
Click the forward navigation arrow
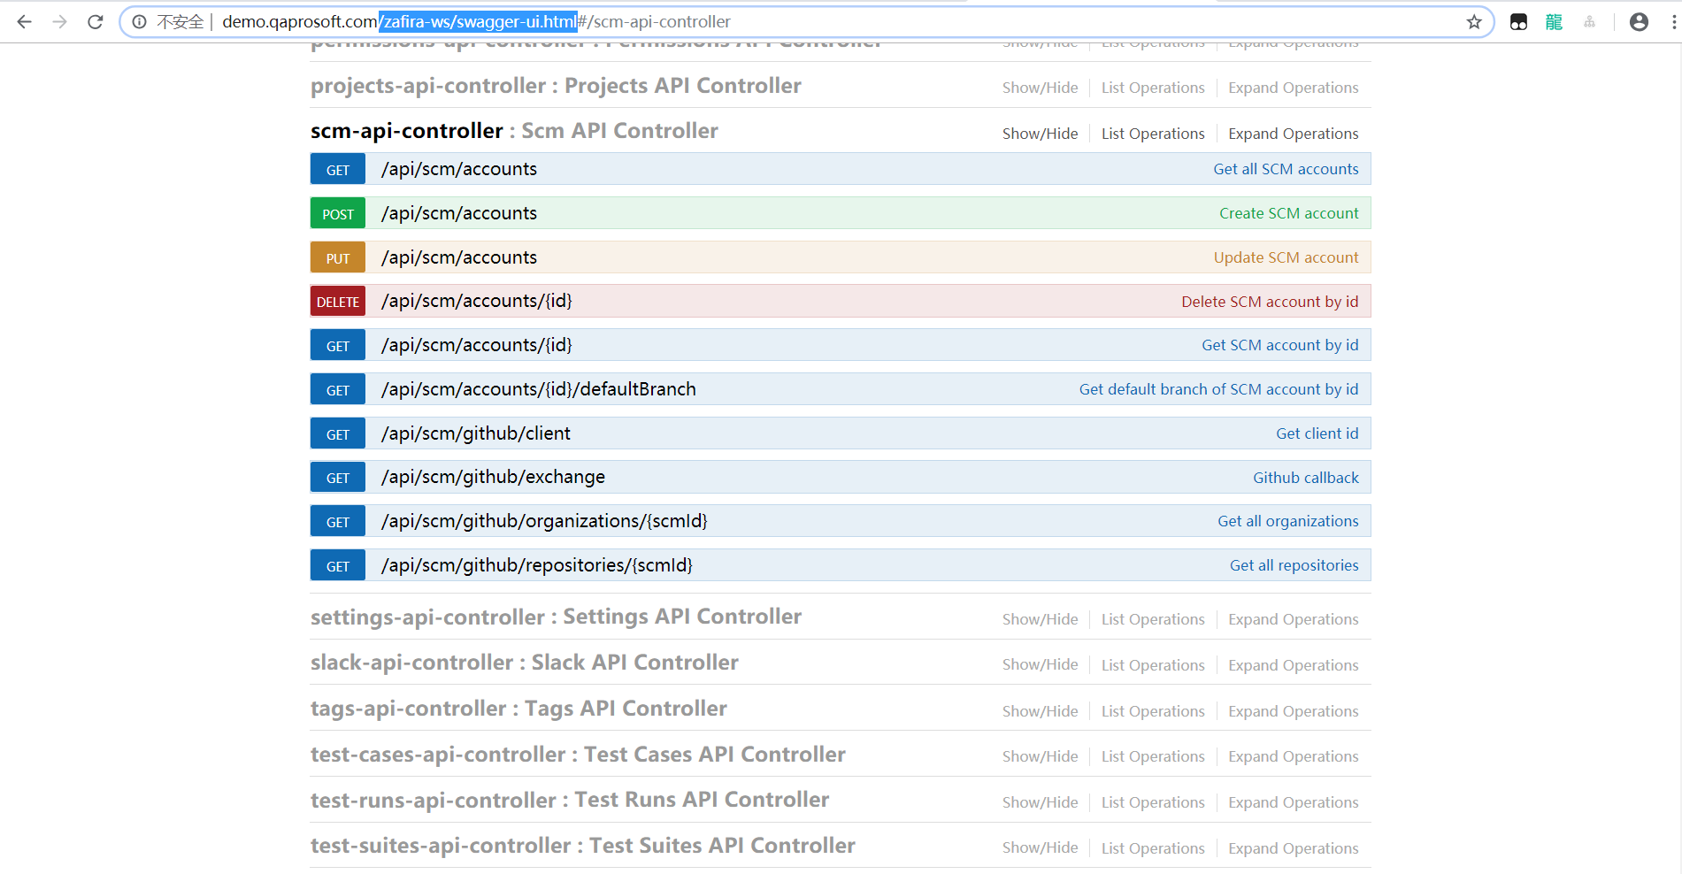(x=58, y=21)
